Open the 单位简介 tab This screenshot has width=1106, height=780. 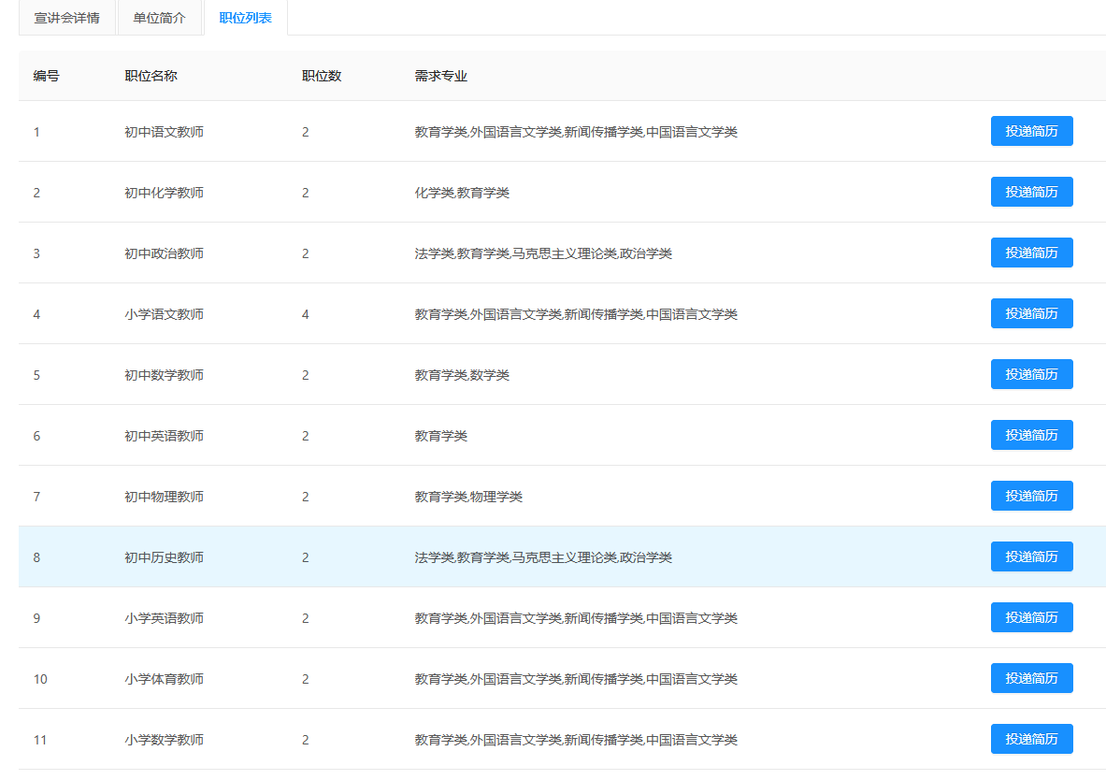click(159, 18)
